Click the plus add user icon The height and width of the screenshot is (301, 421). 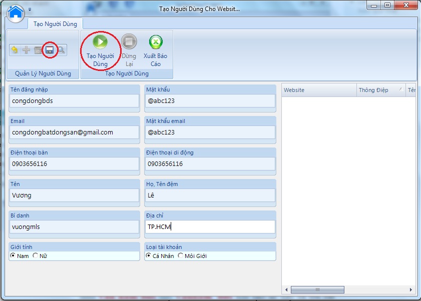tap(27, 50)
